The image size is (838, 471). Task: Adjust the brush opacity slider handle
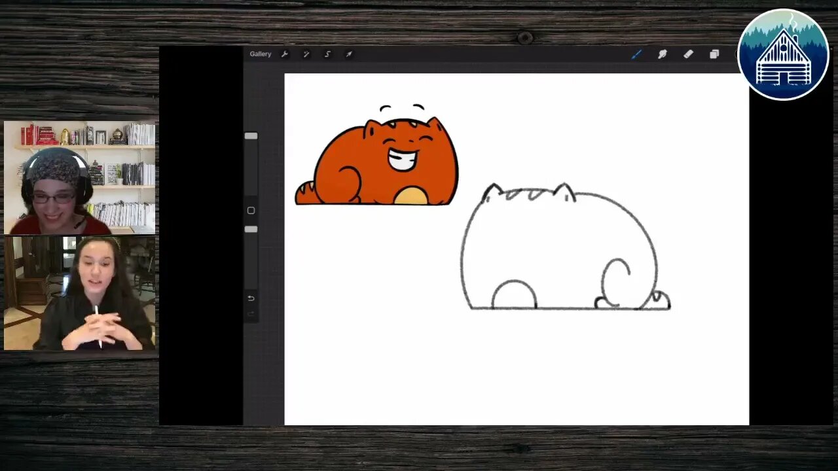click(251, 229)
